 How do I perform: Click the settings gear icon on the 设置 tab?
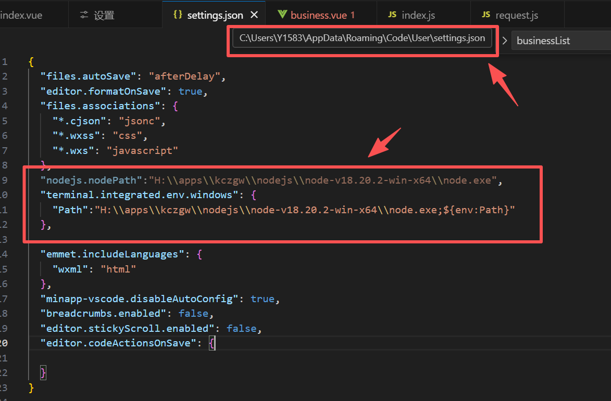point(84,15)
